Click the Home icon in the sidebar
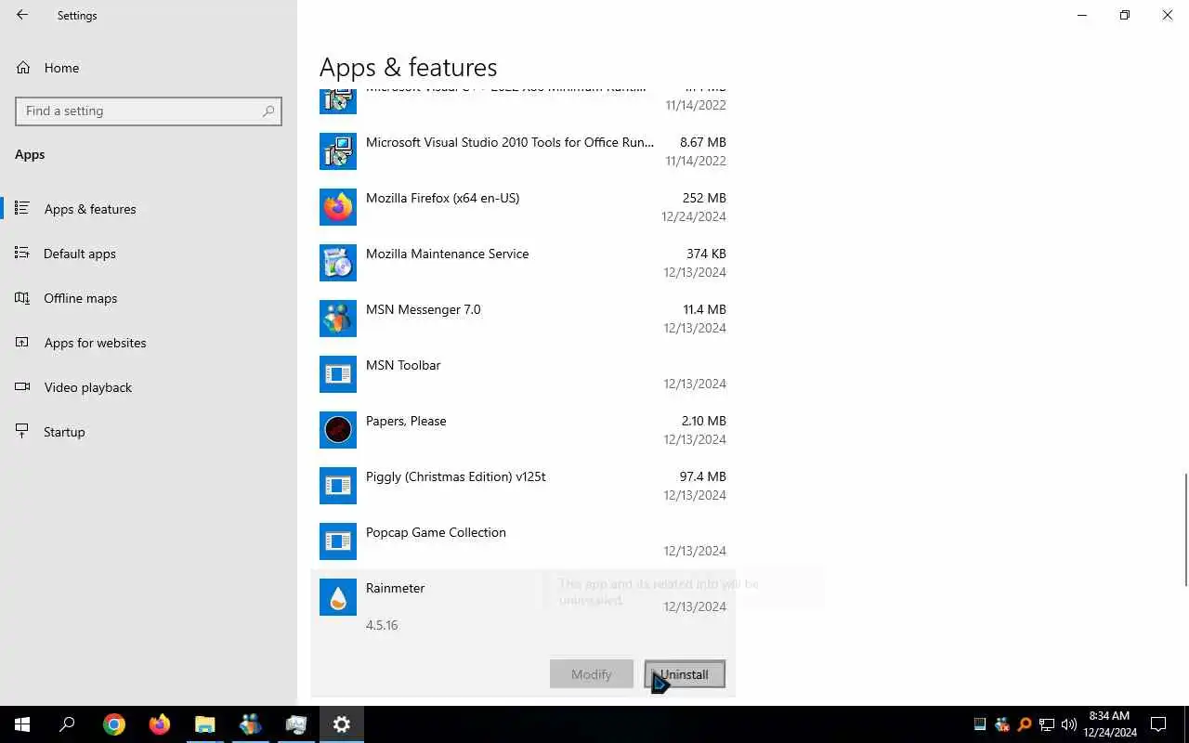 23,68
